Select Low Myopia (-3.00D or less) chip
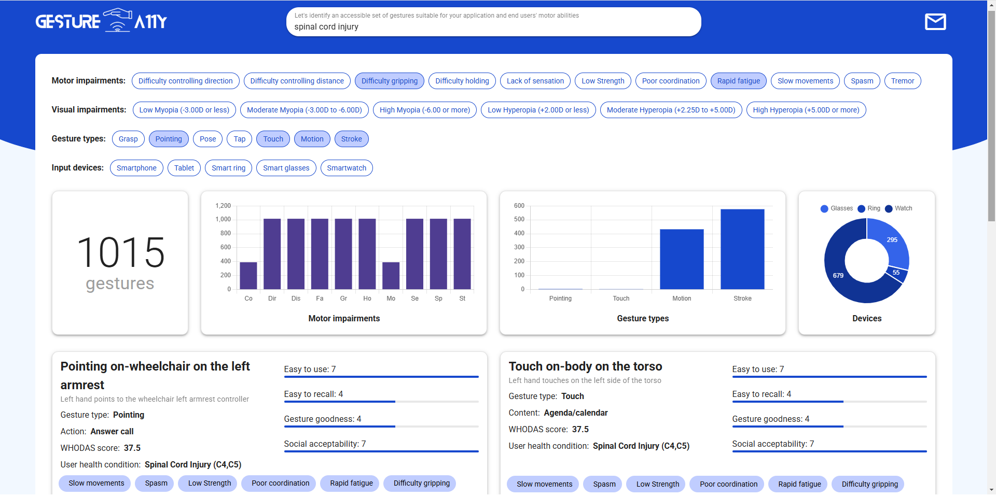Image resolution: width=996 pixels, height=497 pixels. (184, 110)
